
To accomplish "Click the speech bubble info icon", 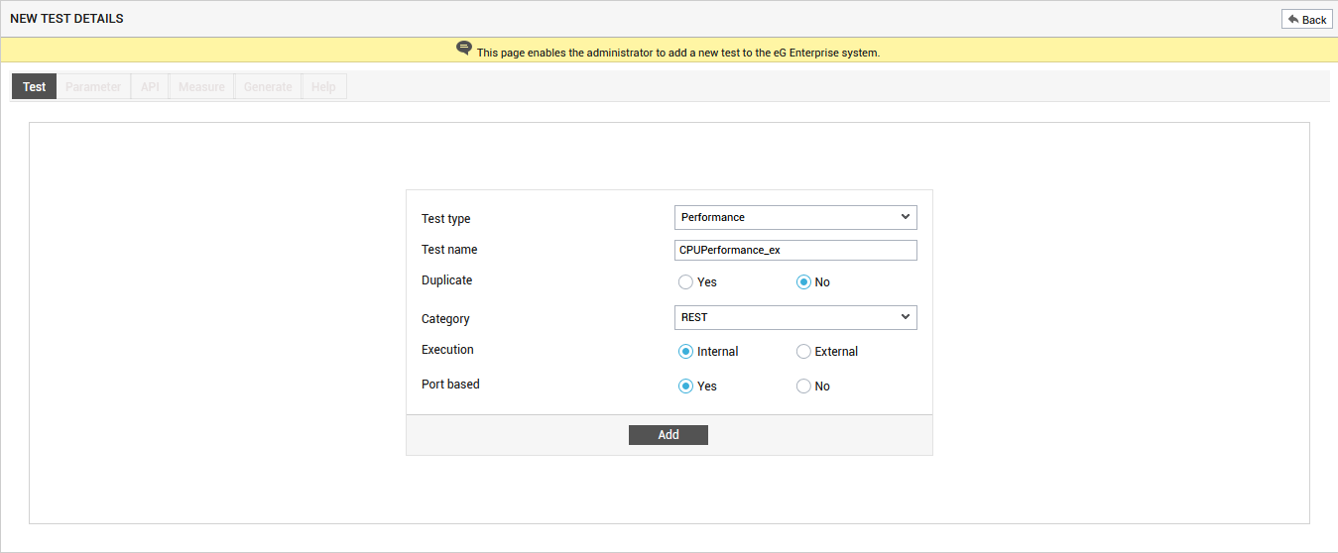I will click(x=464, y=48).
